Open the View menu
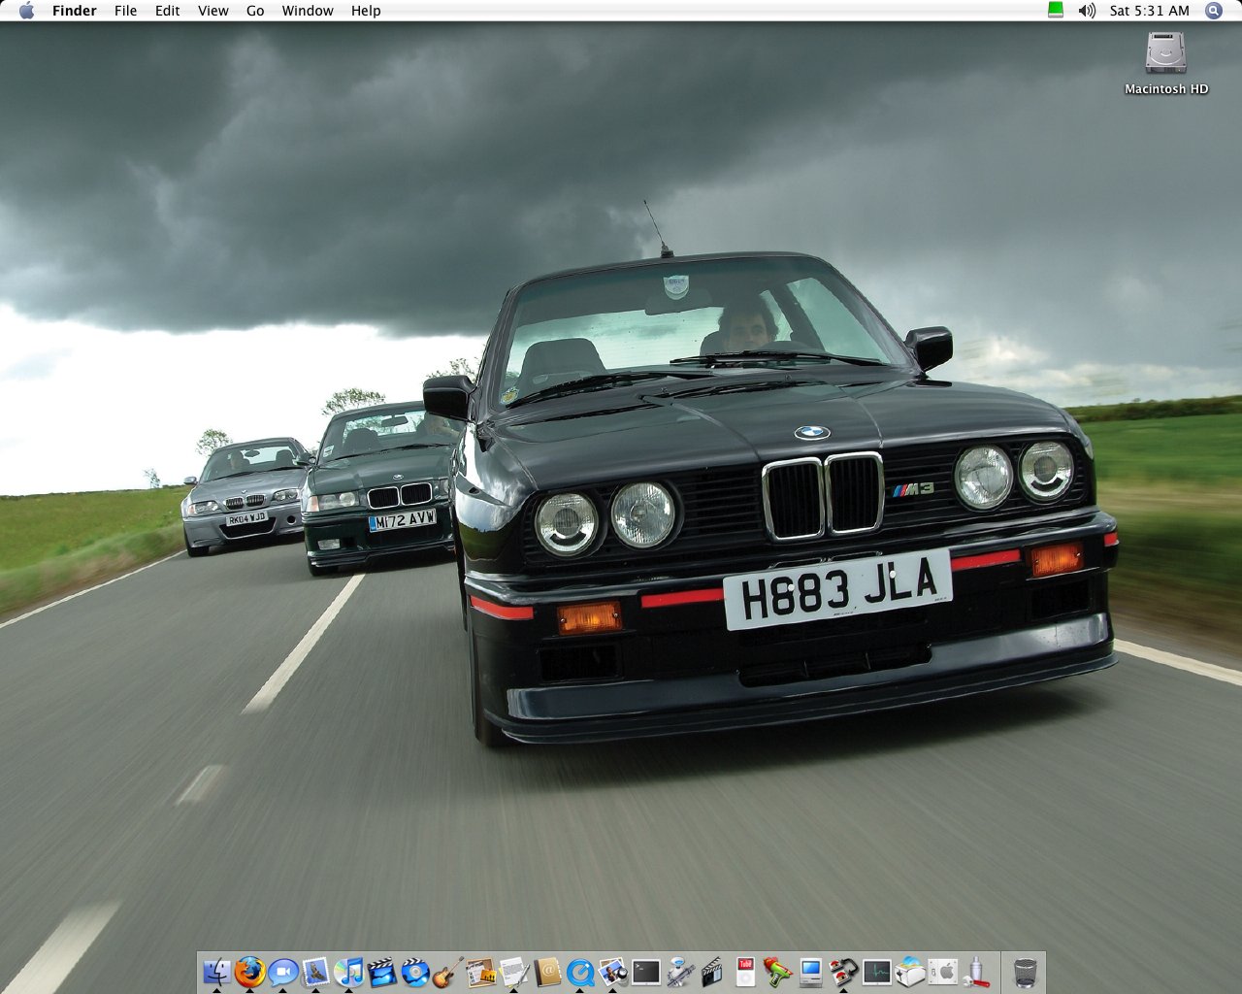The width and height of the screenshot is (1242, 994). [212, 11]
